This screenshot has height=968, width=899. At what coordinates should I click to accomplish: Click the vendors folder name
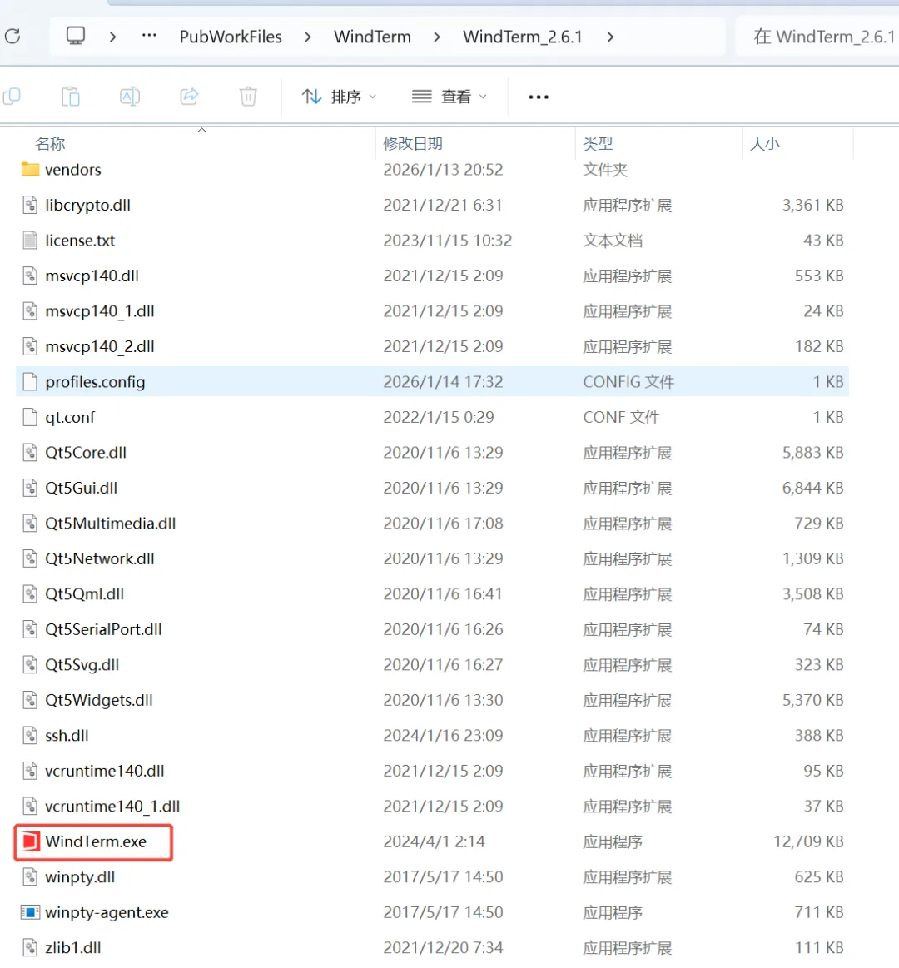(x=73, y=170)
